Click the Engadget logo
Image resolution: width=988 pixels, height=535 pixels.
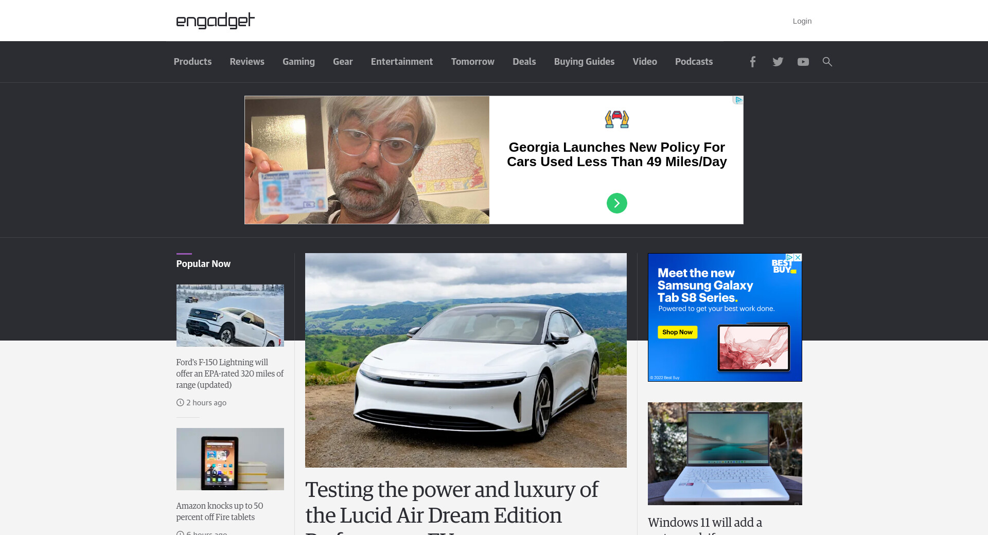[215, 21]
